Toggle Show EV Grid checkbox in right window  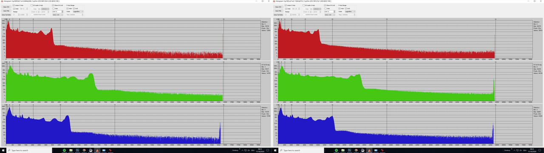point(325,5)
